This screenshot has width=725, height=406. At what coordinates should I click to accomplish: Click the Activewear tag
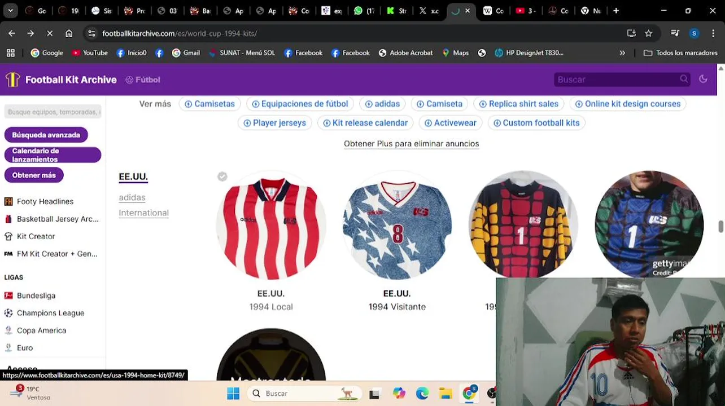point(451,123)
